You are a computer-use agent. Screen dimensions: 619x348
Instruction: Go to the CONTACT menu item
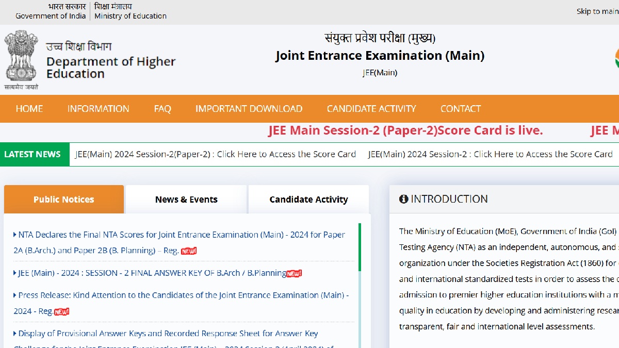click(x=460, y=109)
